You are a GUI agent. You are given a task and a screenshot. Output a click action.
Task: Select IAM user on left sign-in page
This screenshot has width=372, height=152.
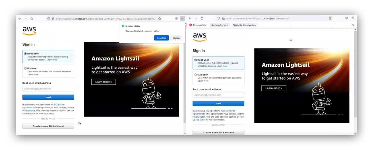point(26,68)
